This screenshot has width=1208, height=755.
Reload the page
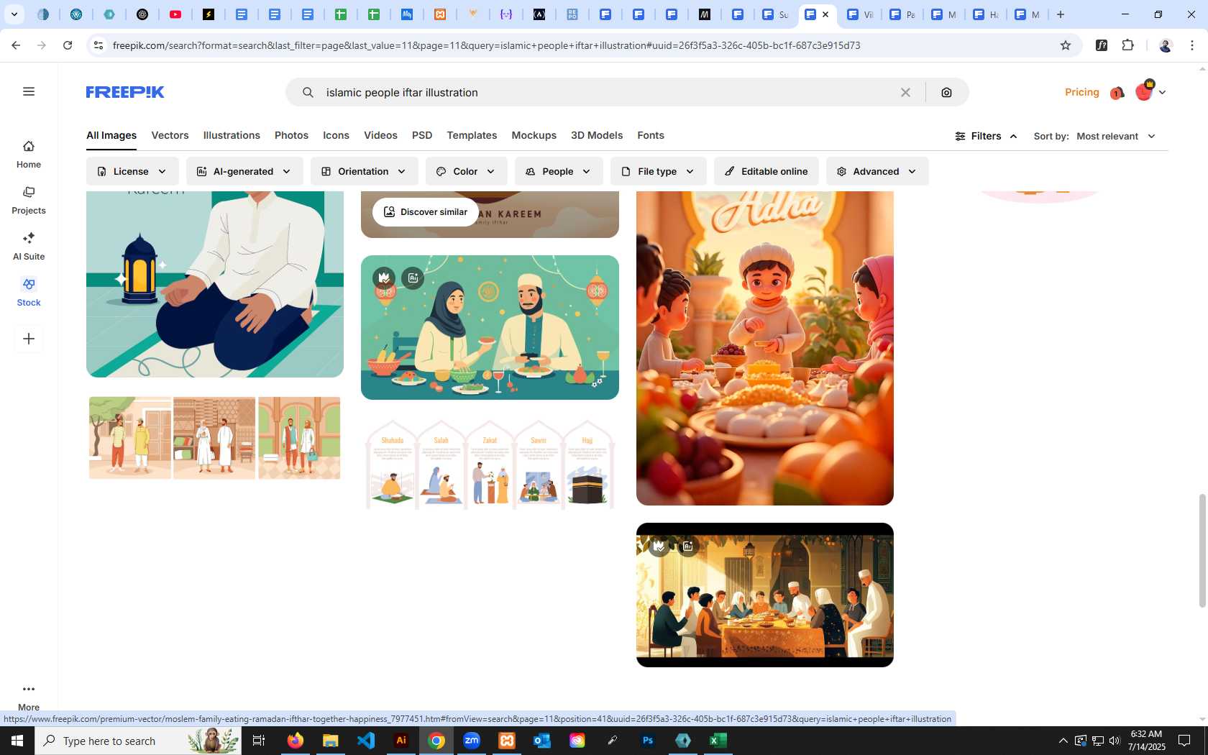(68, 45)
